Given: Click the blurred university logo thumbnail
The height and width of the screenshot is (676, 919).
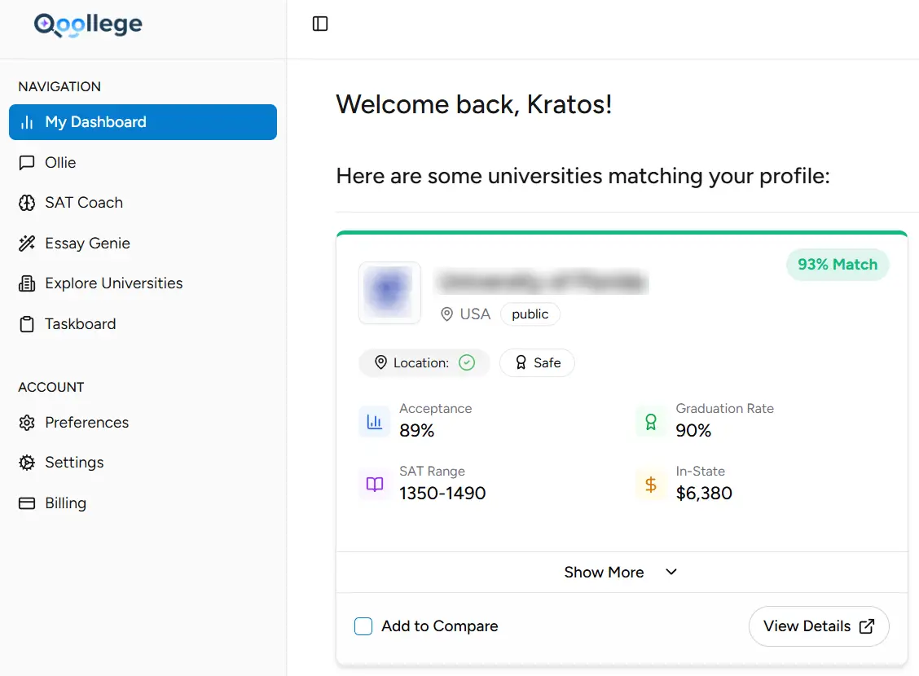Looking at the screenshot, I should [x=389, y=292].
